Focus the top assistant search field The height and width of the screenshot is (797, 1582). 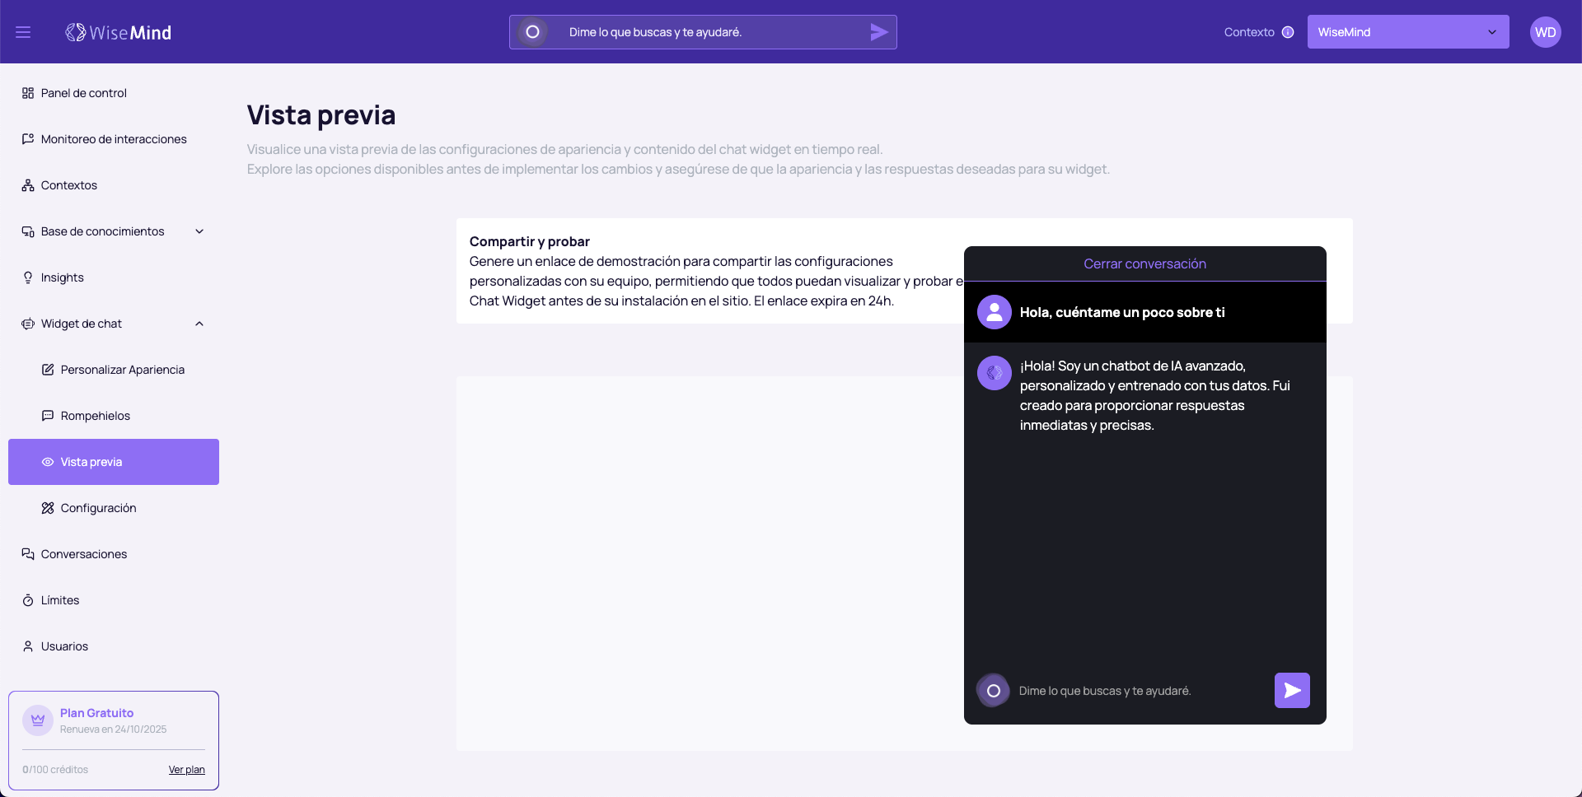pyautogui.click(x=709, y=32)
